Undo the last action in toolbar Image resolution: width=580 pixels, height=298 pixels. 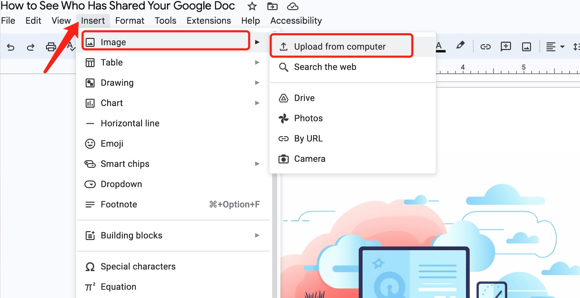coord(10,47)
